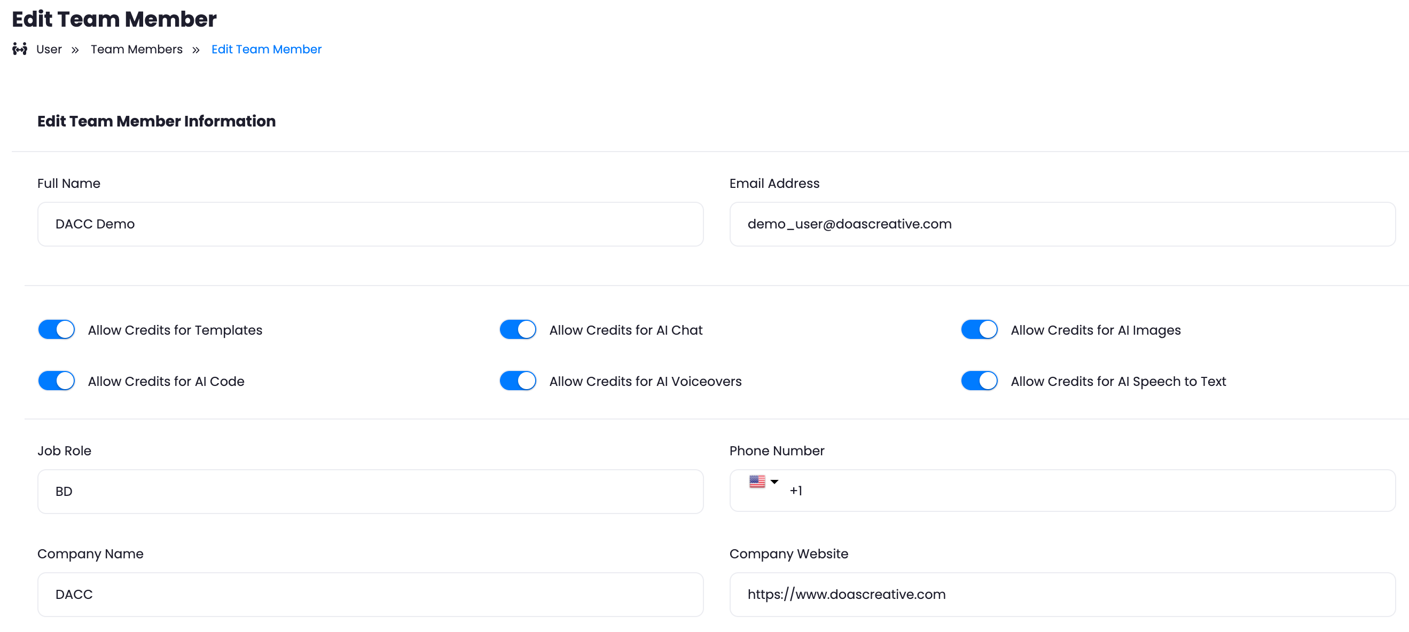Click Edit Team Member breadcrumb

(x=266, y=49)
